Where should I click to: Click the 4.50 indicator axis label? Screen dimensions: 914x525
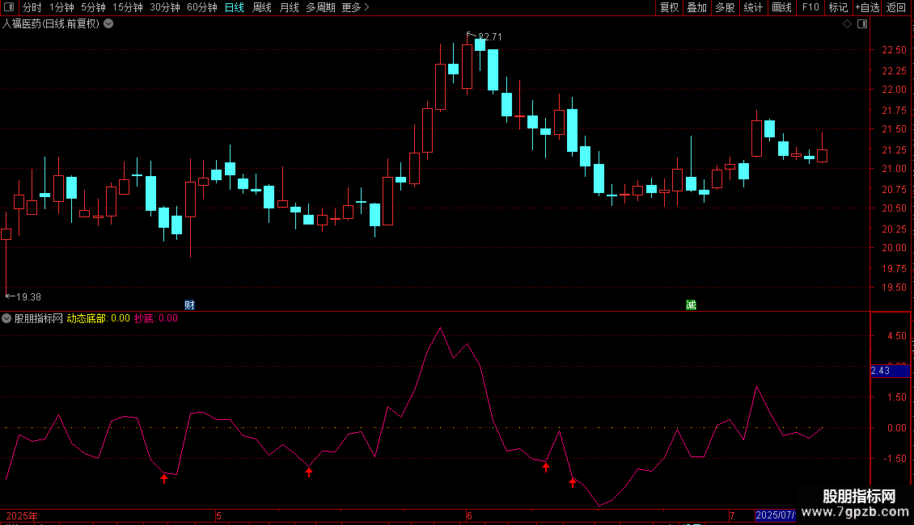(896, 336)
